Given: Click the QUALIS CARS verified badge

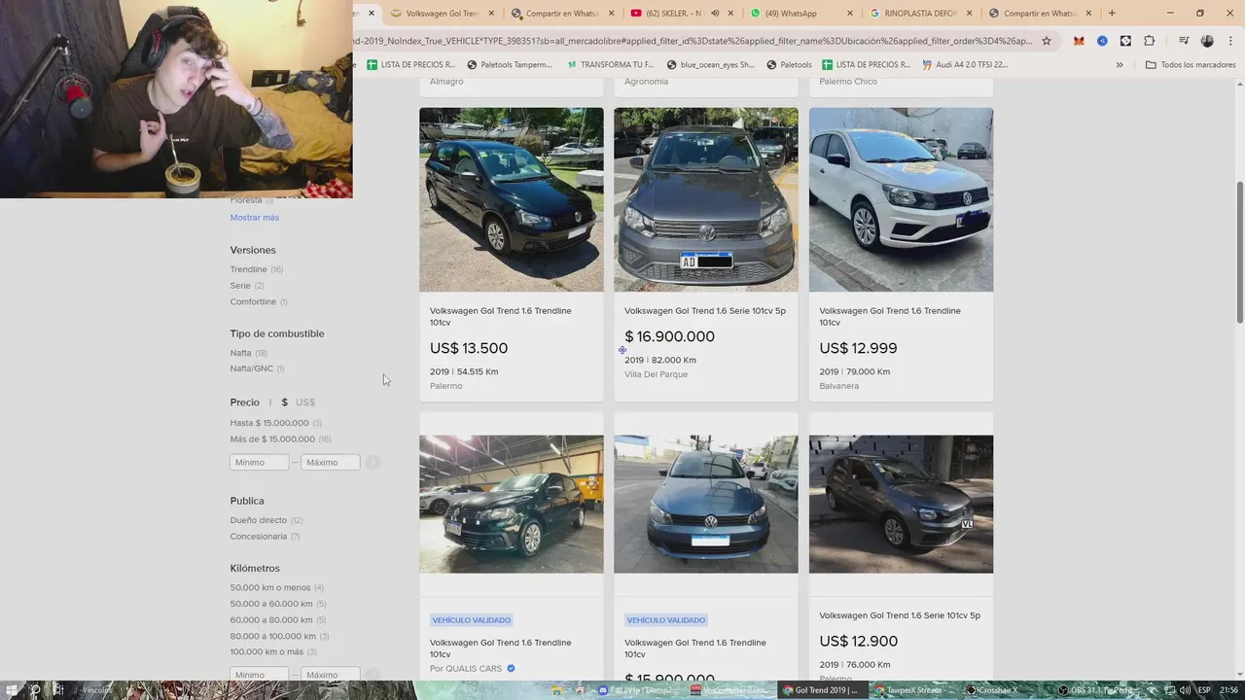Looking at the screenshot, I should click(511, 669).
